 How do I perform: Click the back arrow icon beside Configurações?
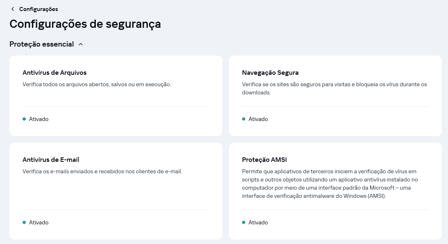pos(13,9)
